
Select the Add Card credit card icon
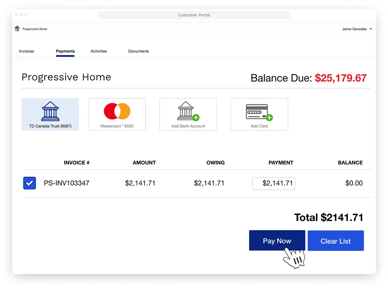(259, 111)
